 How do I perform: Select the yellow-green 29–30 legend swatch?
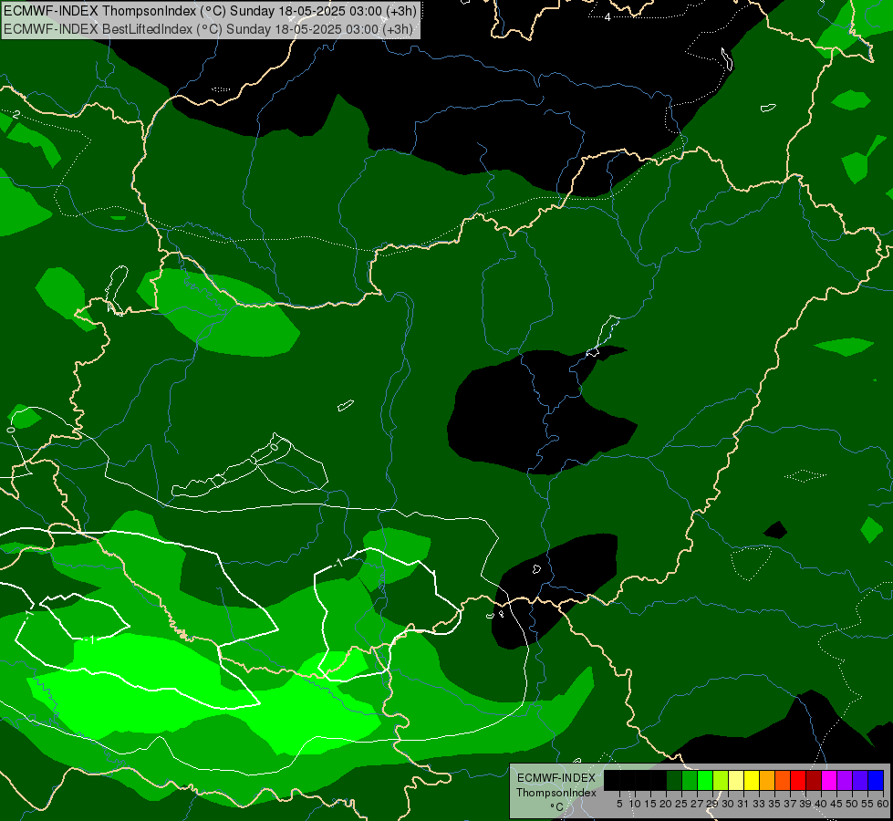[x=721, y=781]
